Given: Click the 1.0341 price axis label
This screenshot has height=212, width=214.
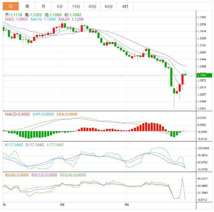Looking at the screenshot, I should click(x=202, y=109).
